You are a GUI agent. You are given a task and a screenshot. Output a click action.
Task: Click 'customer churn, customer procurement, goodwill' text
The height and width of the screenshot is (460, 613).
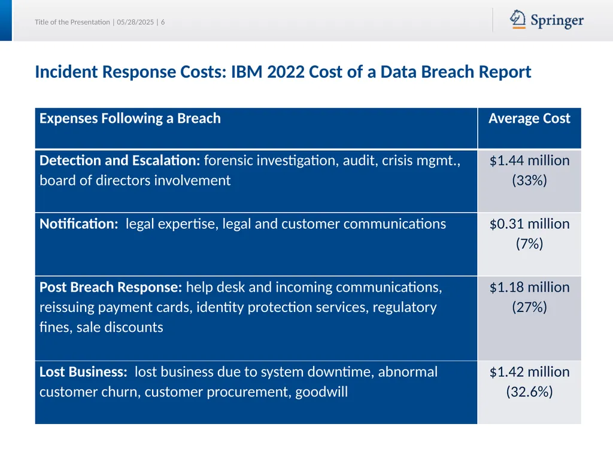[193, 392]
